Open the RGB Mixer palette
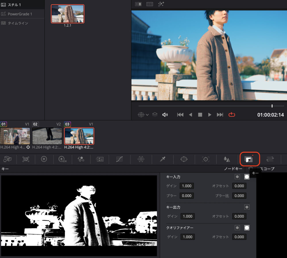This screenshot has height=258, width=287. click(x=81, y=159)
